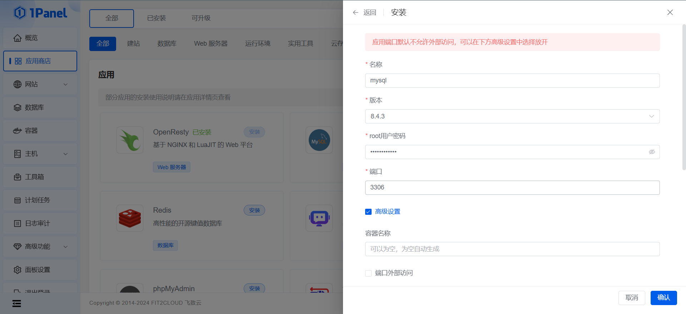Screen dimensions: 686x314
Task: Uncheck the 高级设置 advanced settings checkbox
Action: [x=368, y=212]
